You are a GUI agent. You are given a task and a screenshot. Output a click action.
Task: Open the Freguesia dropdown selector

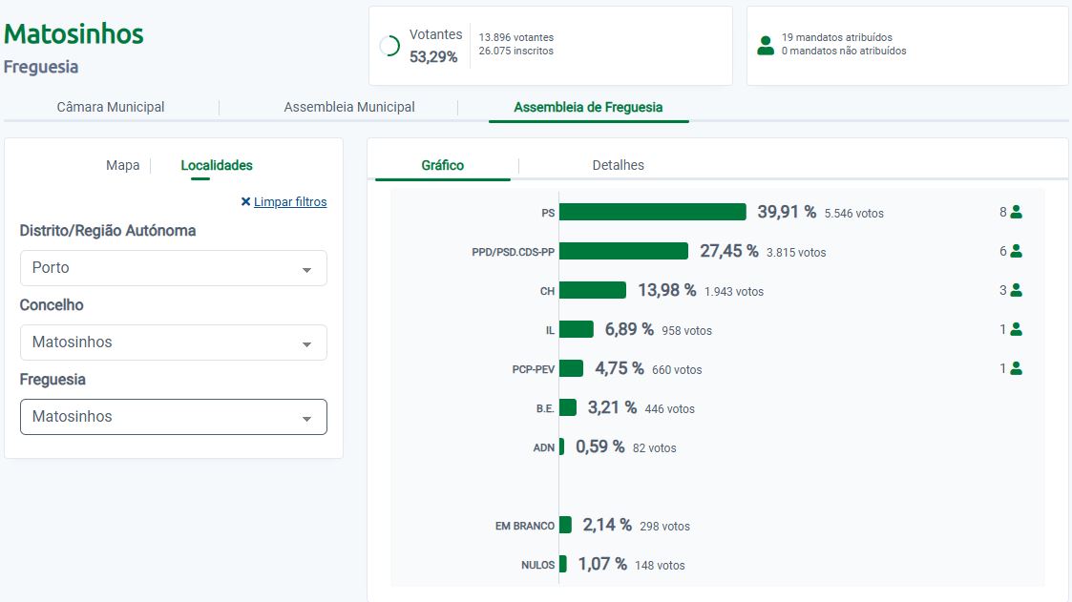[x=173, y=417]
